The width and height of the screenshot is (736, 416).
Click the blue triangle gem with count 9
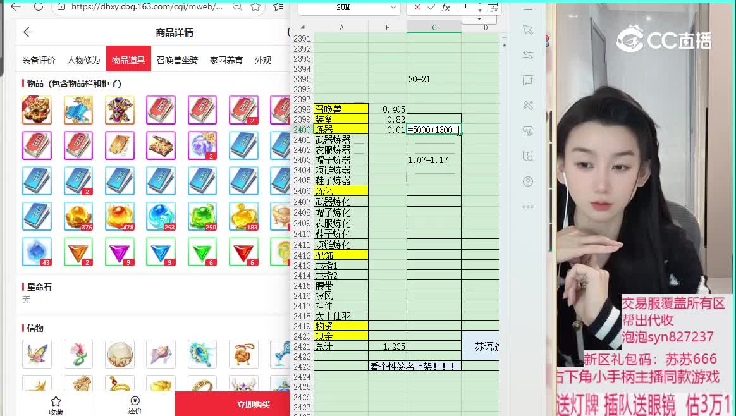161,252
